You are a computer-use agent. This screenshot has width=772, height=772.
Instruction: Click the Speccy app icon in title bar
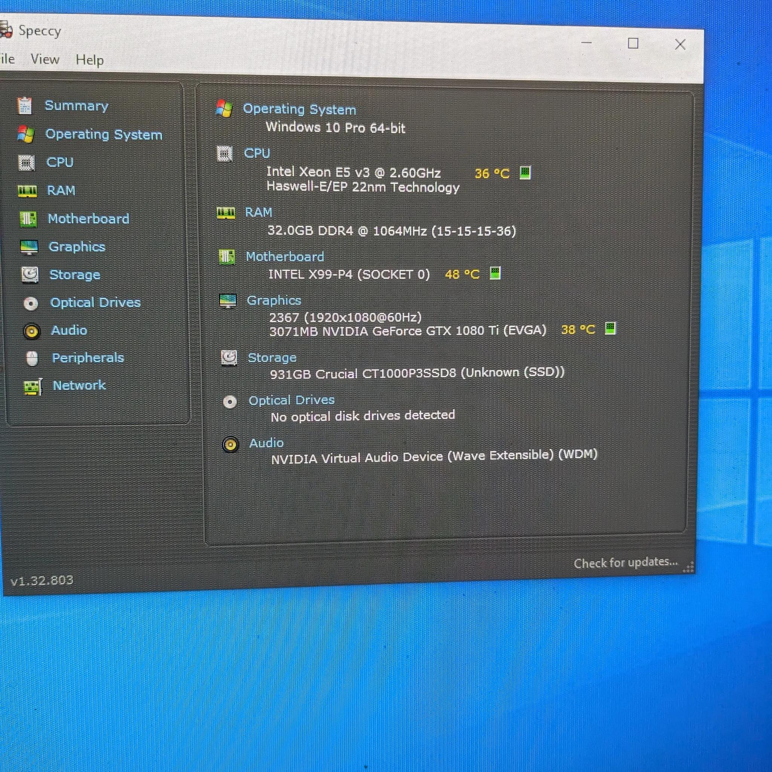point(6,30)
